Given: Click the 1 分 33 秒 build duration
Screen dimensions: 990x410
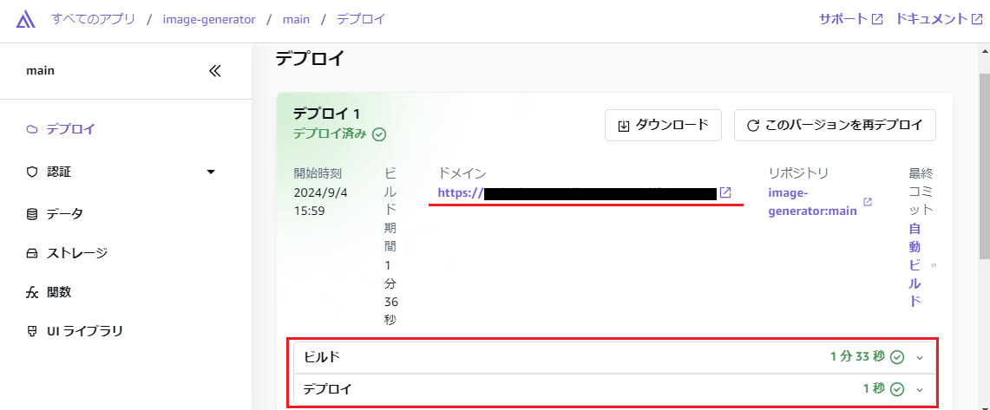Looking at the screenshot, I should pos(857,357).
